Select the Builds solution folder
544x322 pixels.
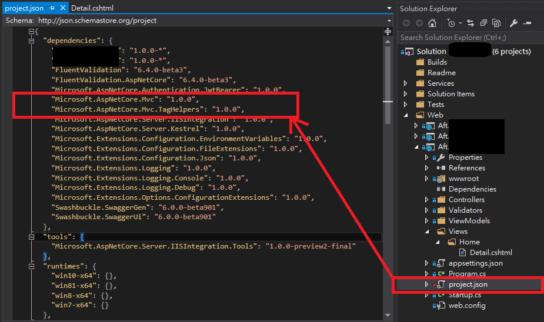click(437, 62)
